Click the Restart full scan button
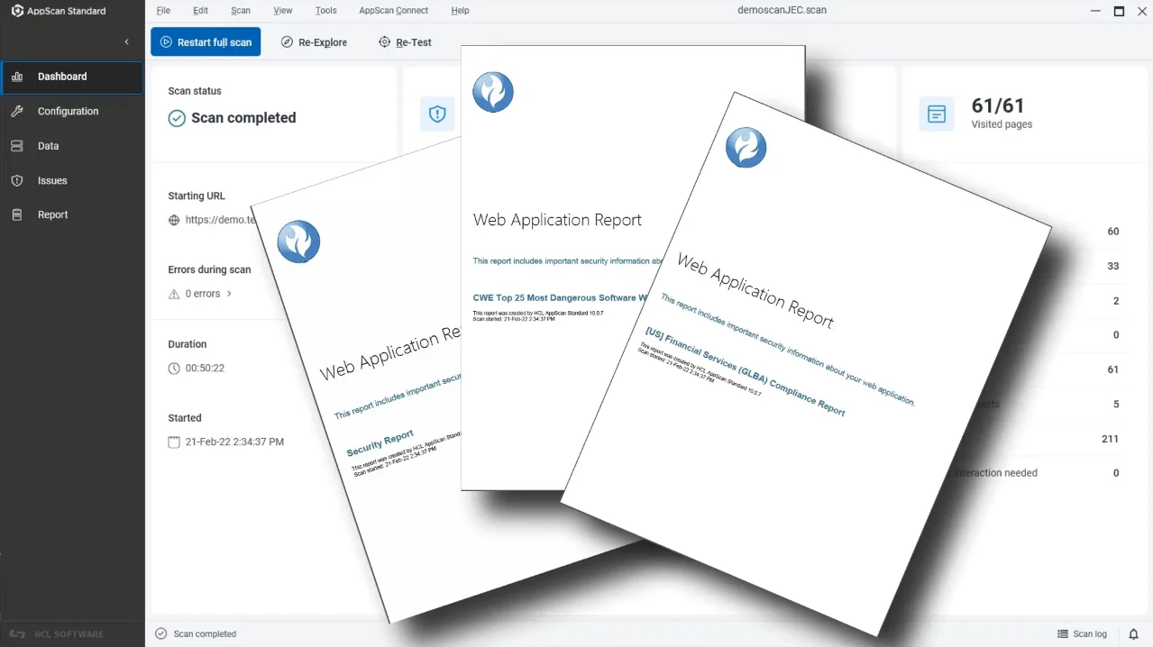Screen dimensions: 1153x647 click(x=206, y=41)
